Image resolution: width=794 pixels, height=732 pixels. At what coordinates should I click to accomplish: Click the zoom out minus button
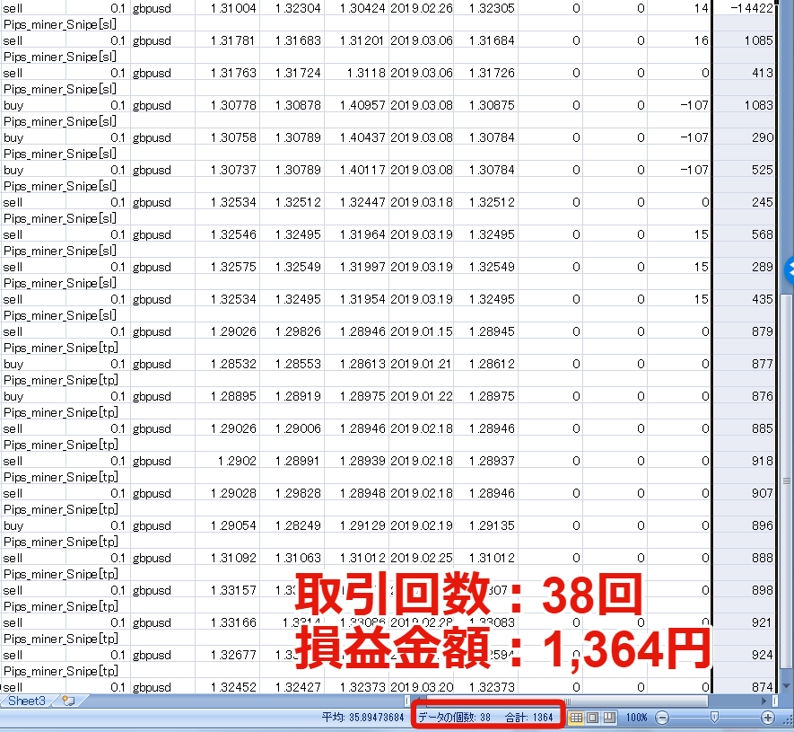pos(662,718)
